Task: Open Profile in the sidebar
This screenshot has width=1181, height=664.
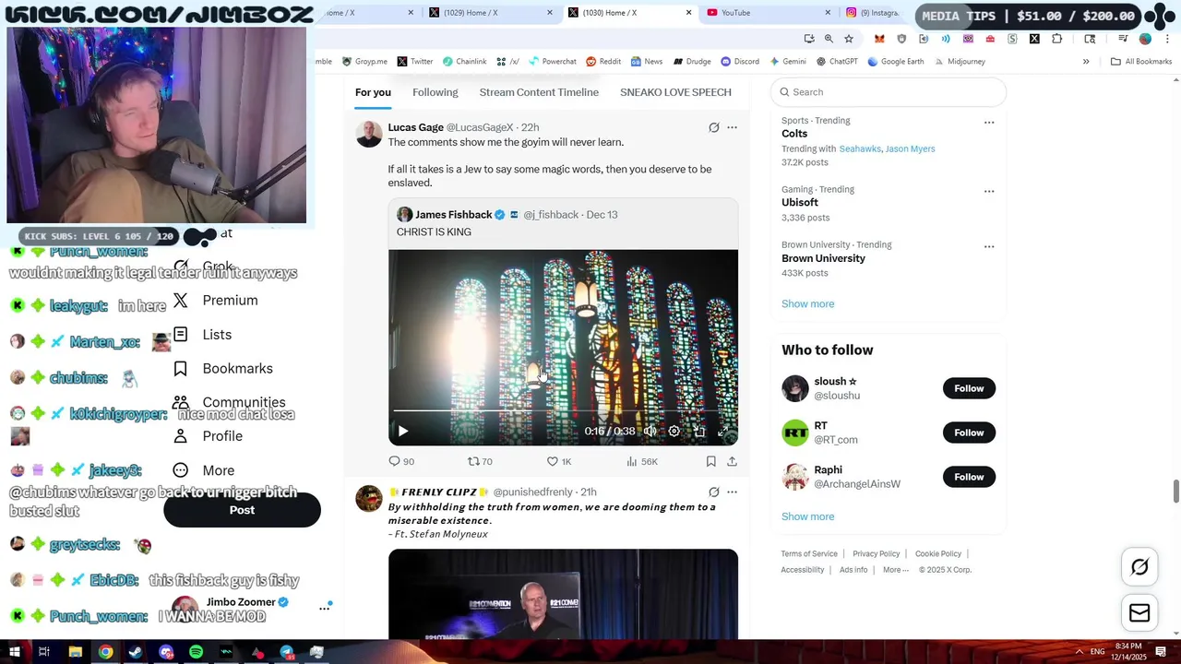Action: pos(209,436)
